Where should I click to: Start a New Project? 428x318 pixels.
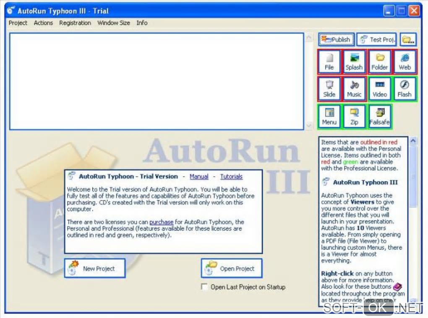[x=95, y=269]
